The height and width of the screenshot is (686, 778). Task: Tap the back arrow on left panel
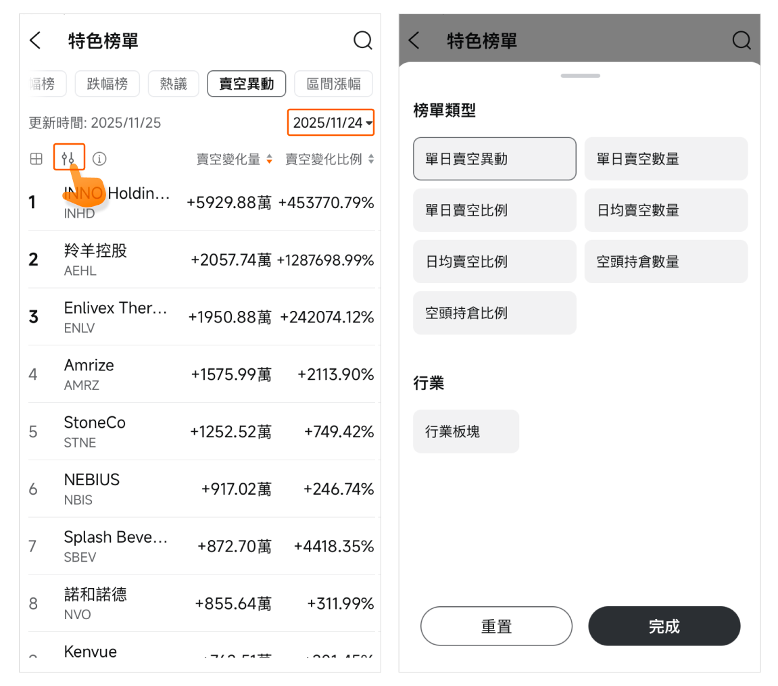[x=36, y=41]
